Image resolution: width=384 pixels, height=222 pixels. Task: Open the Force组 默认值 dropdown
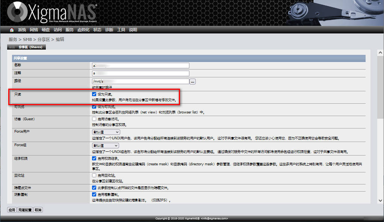(x=105, y=145)
